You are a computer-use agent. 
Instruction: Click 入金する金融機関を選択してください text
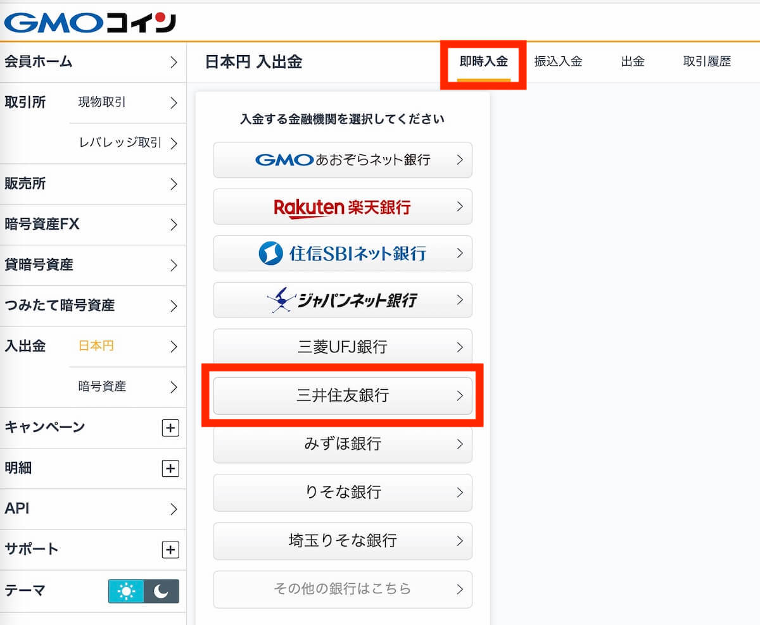click(343, 119)
